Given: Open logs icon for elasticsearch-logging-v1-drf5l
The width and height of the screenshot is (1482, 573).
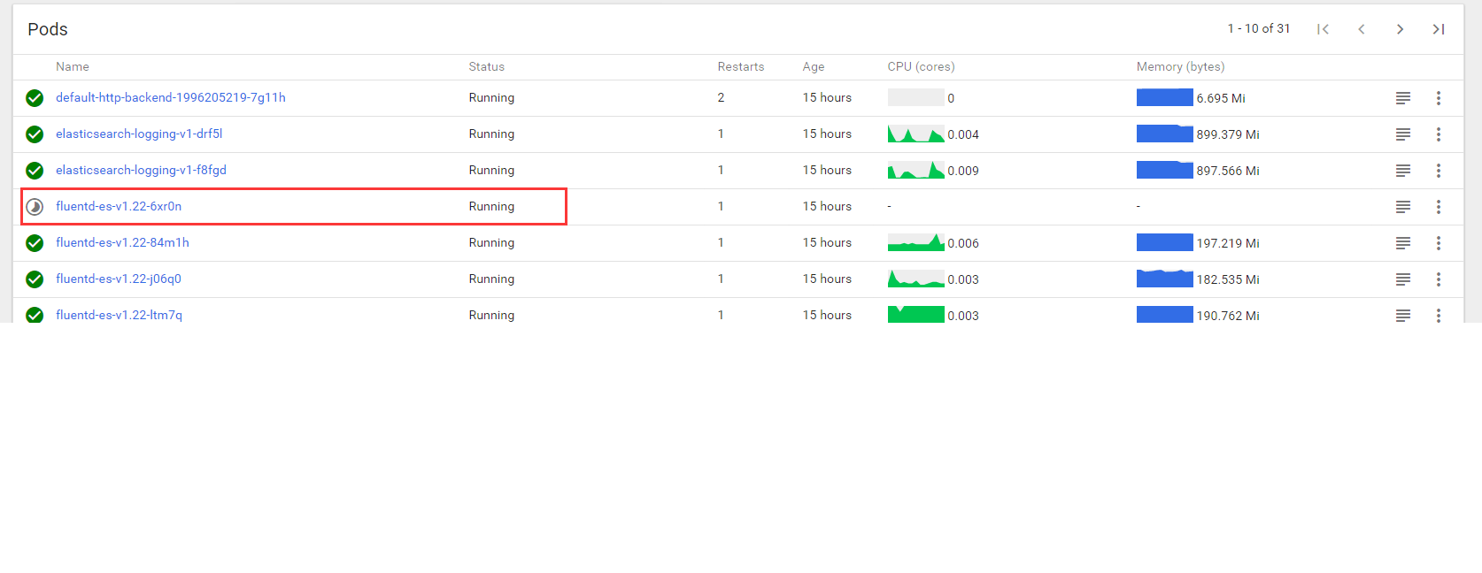Looking at the screenshot, I should 1403,134.
